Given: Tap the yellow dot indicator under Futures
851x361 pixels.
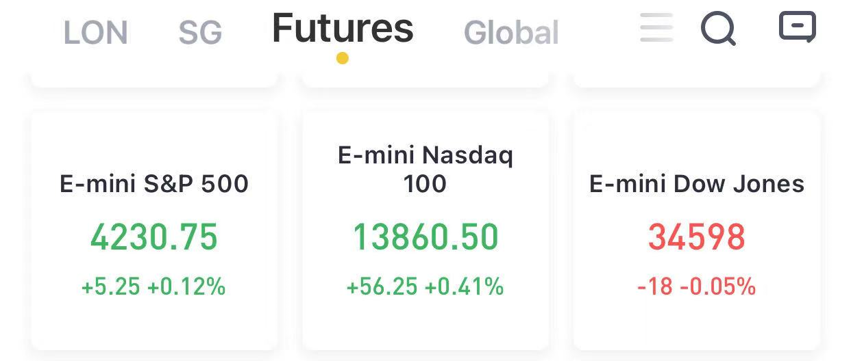Looking at the screenshot, I should 343,58.
